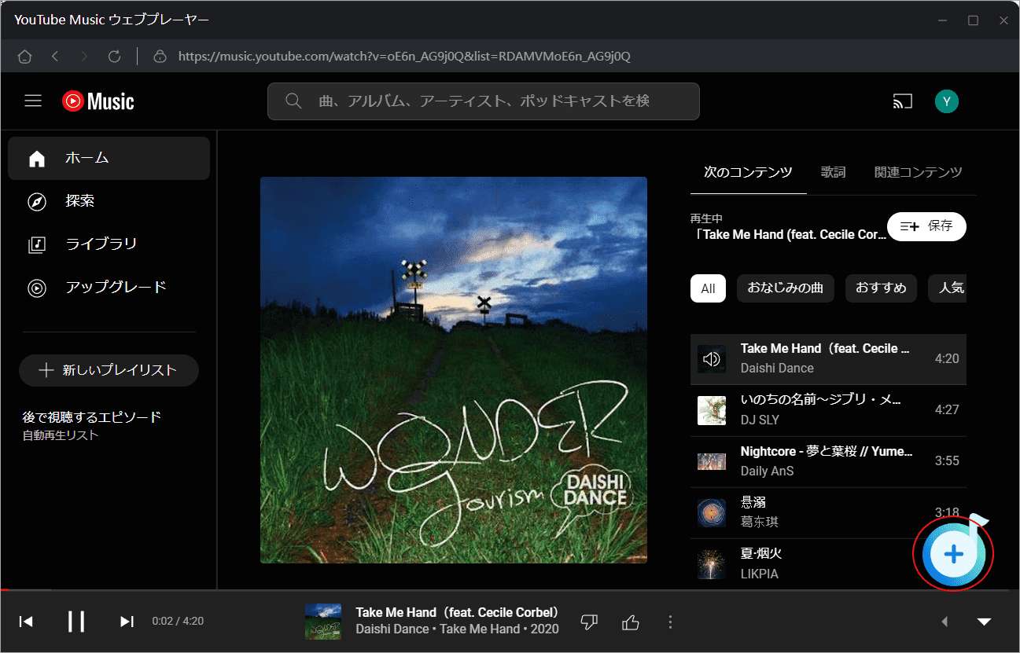Expand volume controls with left triangle
1020x653 pixels.
click(945, 622)
